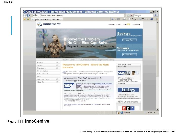Screen dimensions: 182x136
Task: Expand the Solvers left menu item
Action: point(57,65)
